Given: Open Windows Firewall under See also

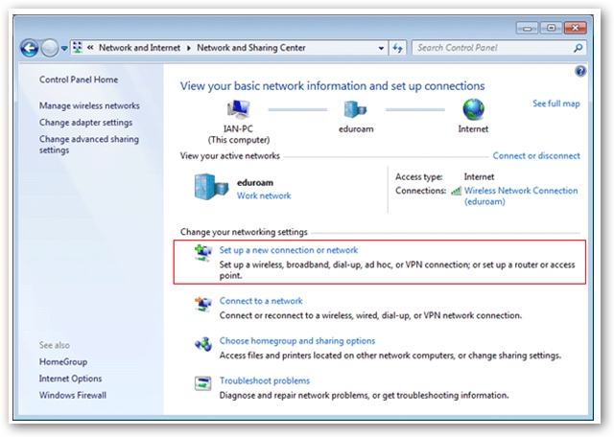Looking at the screenshot, I should click(x=73, y=395).
